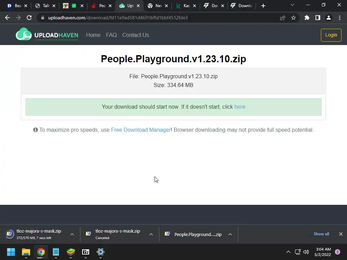
Task: Click the 'here' download link
Action: coord(240,107)
